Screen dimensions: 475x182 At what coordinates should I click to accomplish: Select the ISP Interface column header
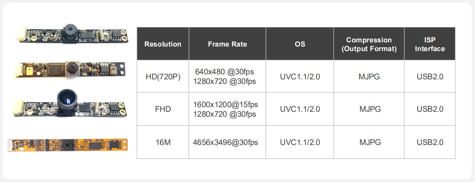(430, 44)
